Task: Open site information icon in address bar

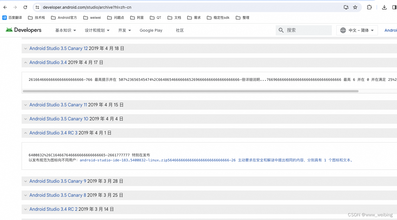Action: point(37,7)
